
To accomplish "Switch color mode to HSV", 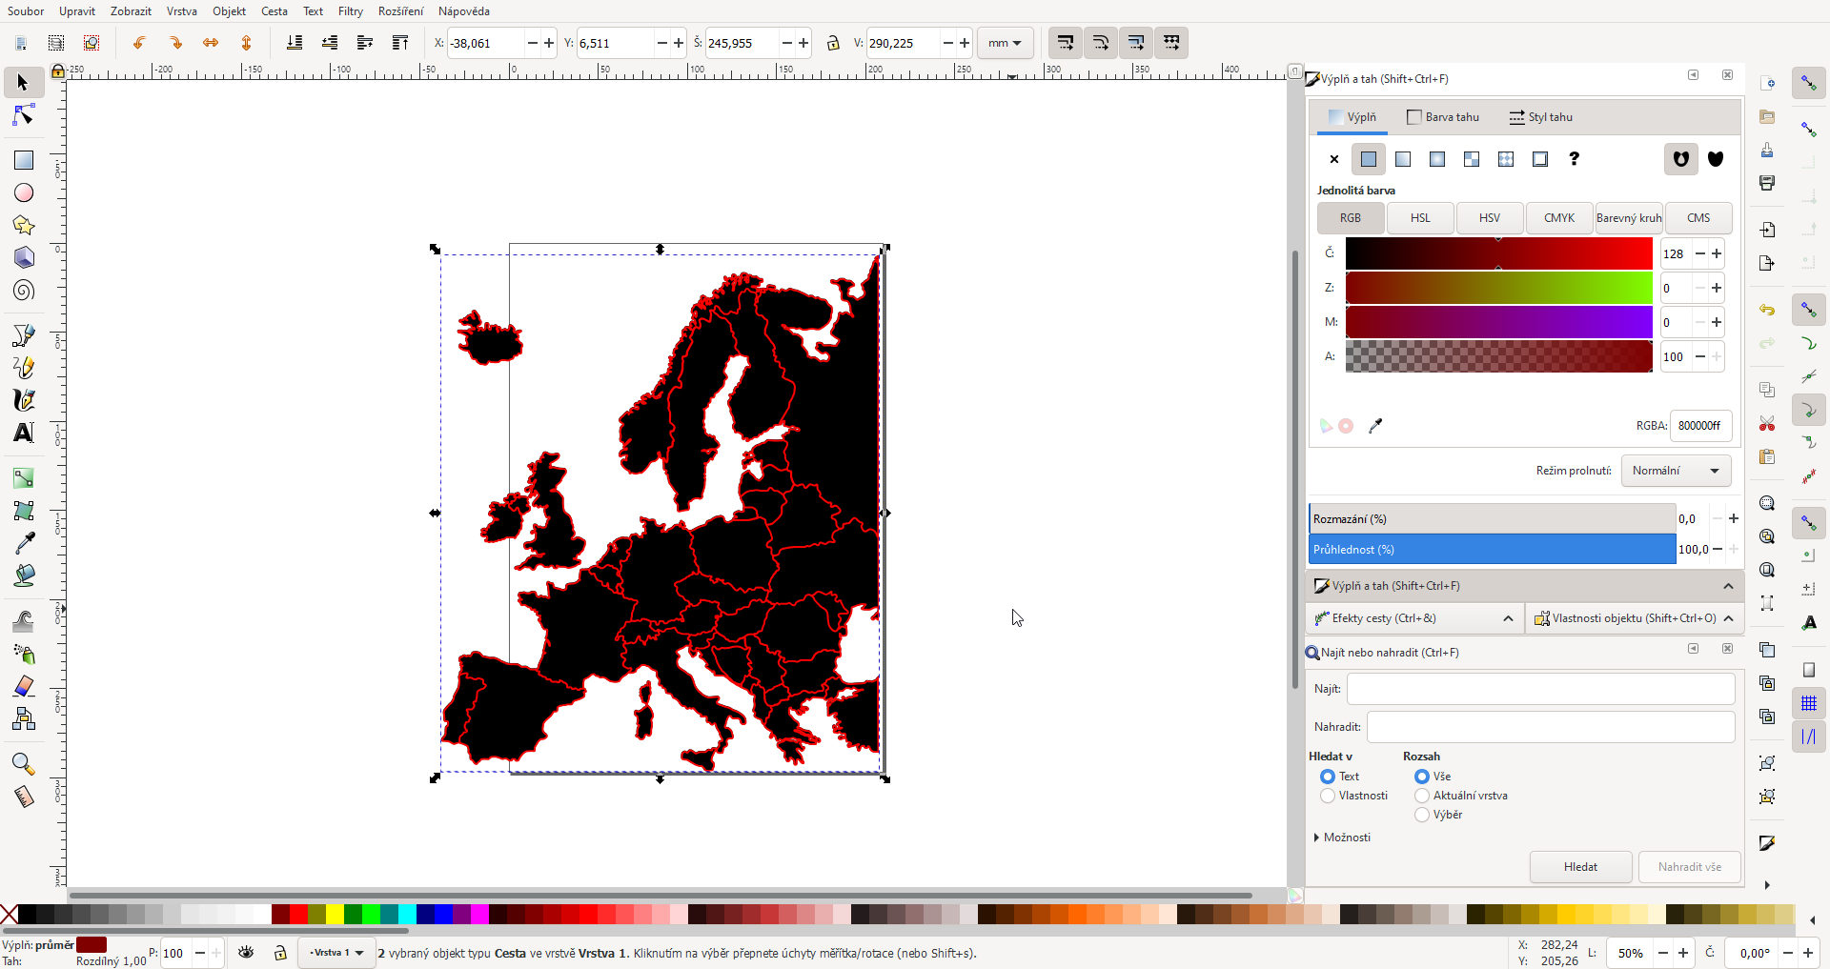I will coord(1490,218).
